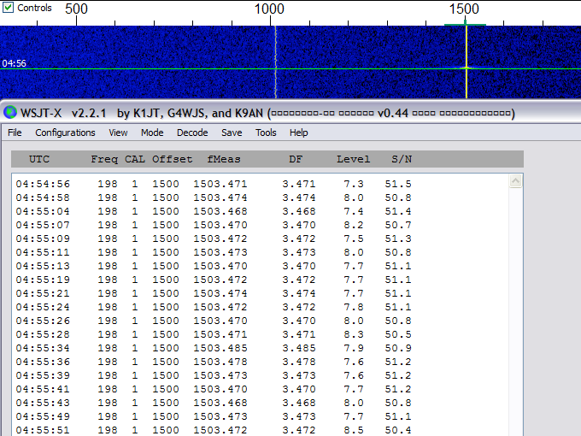Screen dimensions: 581x436
Task: Open the Save menu
Action: [x=232, y=133]
